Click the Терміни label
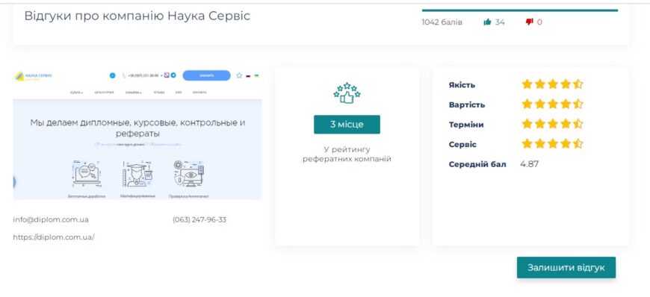 tap(466, 125)
